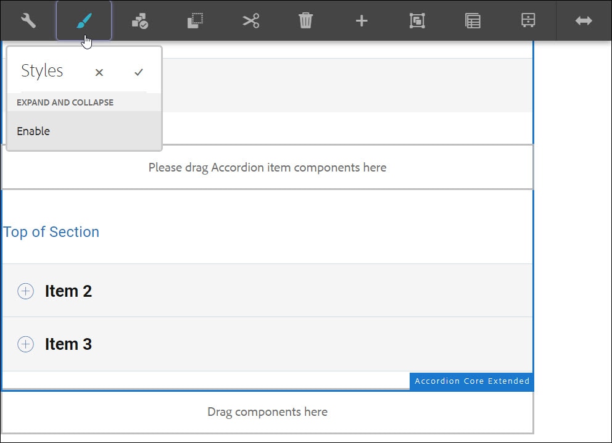Select the Drag components here placeholder
Viewport: 612px width, 443px height.
267,412
